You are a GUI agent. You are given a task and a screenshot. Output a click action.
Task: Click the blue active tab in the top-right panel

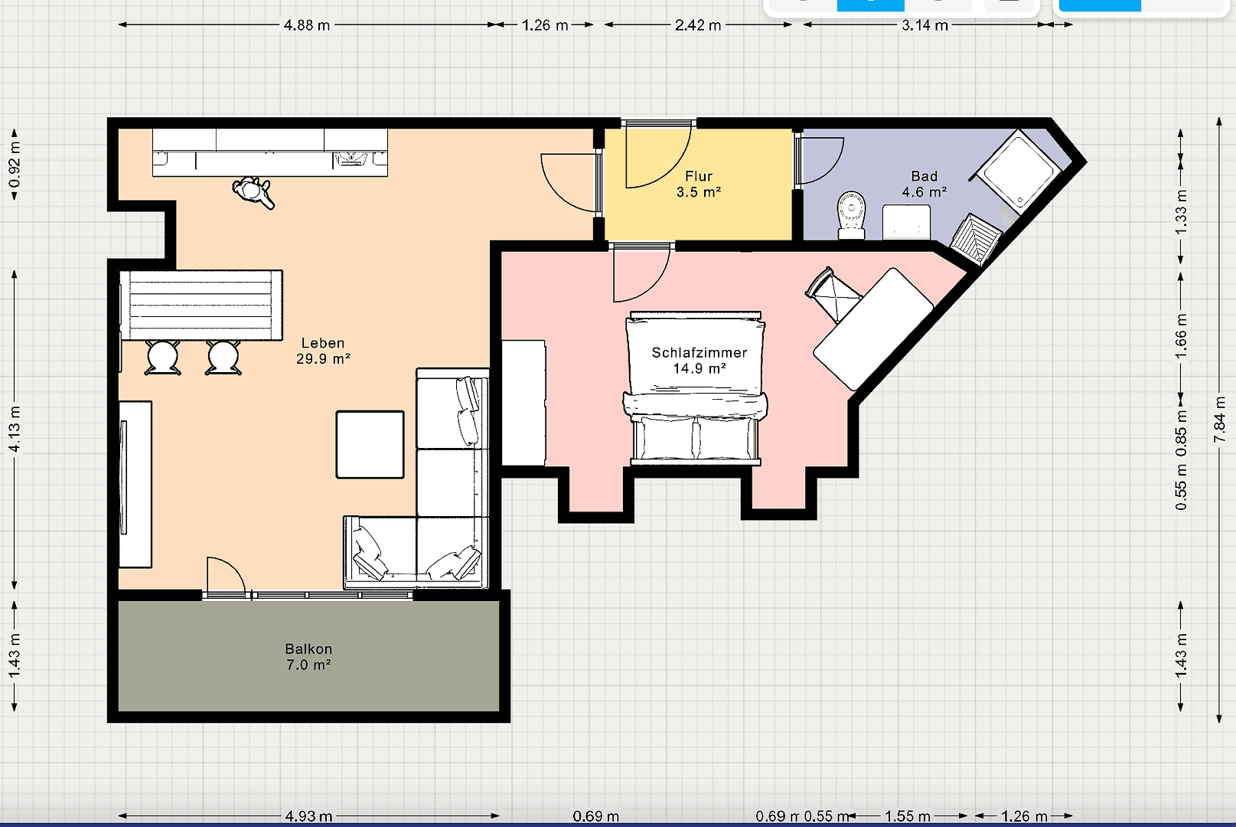coord(1099,5)
